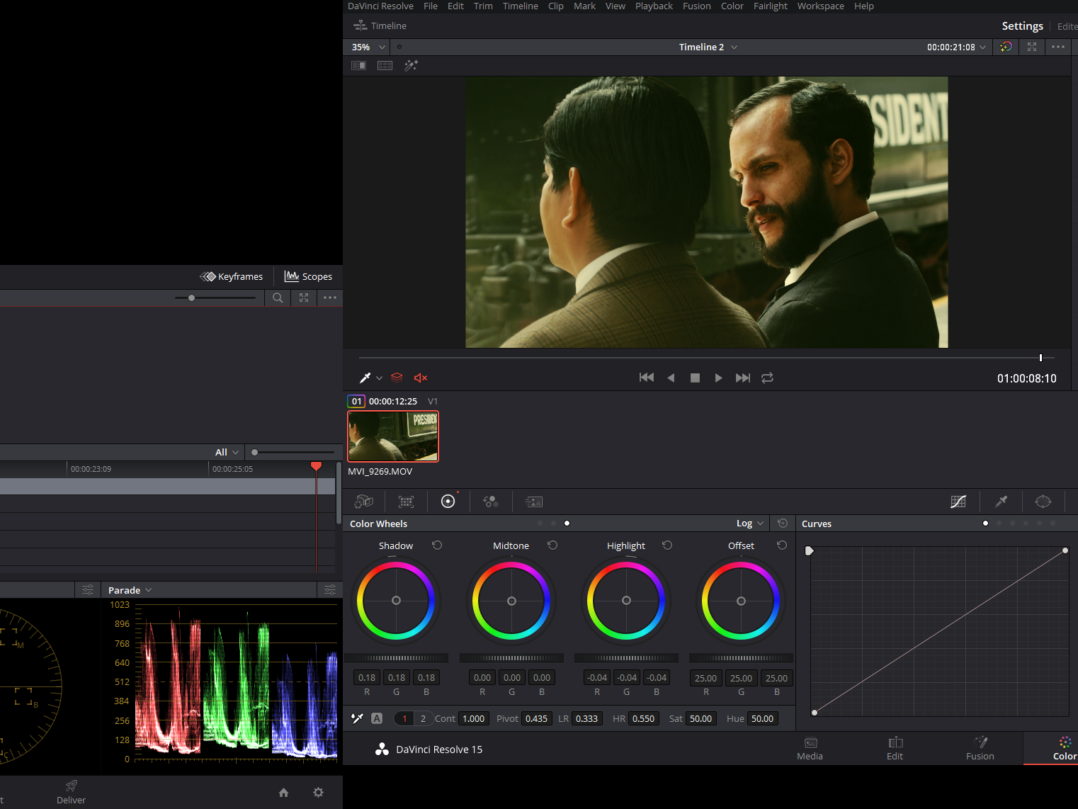Open the timecode 00:00:21:08 dropdown
Screen dimensions: 1078x809
(x=957, y=47)
